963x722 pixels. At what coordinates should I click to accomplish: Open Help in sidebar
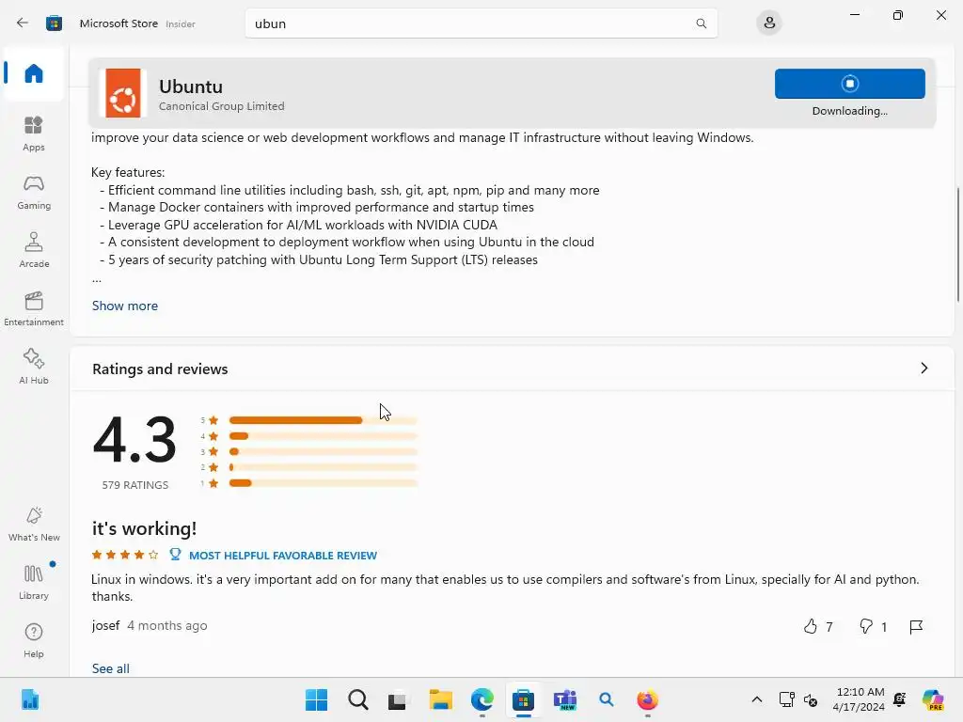pos(34,640)
